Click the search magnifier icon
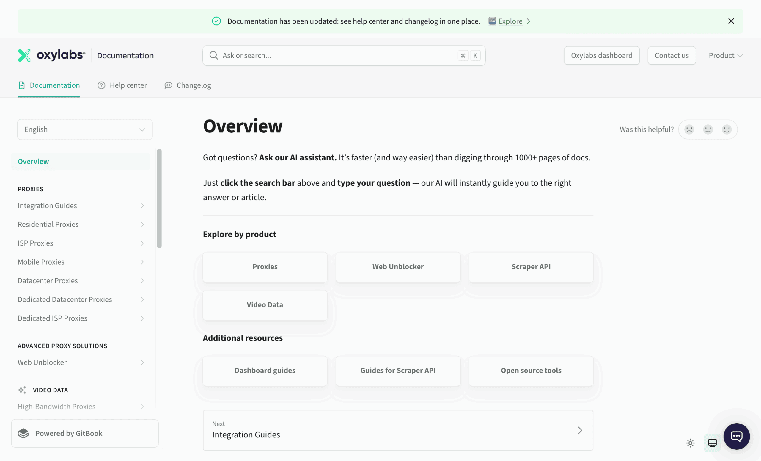 click(x=214, y=55)
